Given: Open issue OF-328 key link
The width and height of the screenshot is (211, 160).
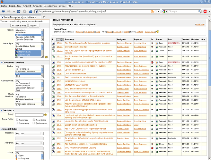Looking at the screenshot, I should tap(59, 43).
